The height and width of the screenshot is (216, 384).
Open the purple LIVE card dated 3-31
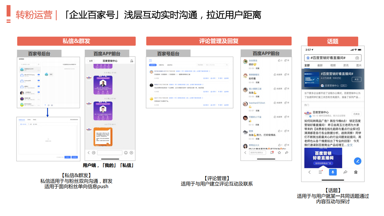(103, 85)
